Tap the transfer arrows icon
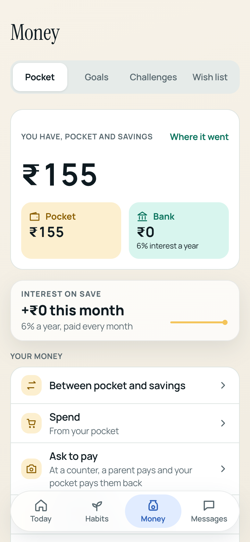 tap(31, 385)
